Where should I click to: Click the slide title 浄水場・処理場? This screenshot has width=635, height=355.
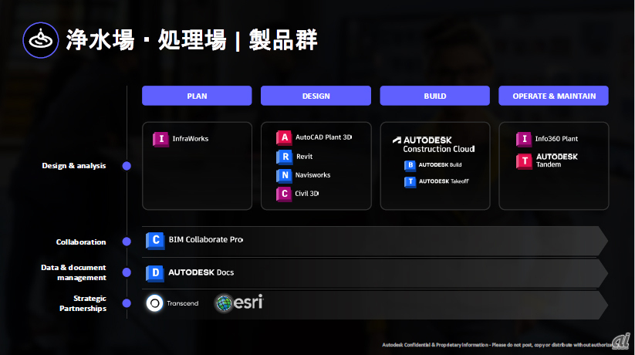(x=147, y=39)
